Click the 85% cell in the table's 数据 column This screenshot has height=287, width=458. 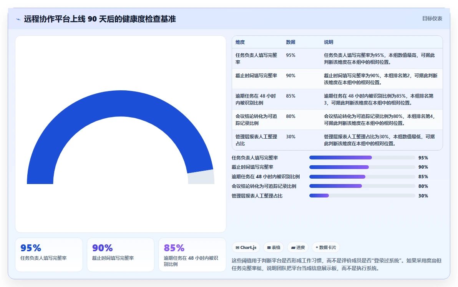click(290, 96)
